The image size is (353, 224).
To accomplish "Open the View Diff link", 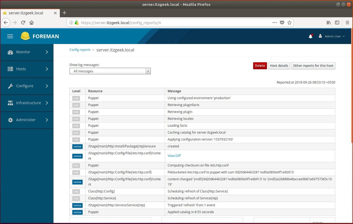I will 174,156.
